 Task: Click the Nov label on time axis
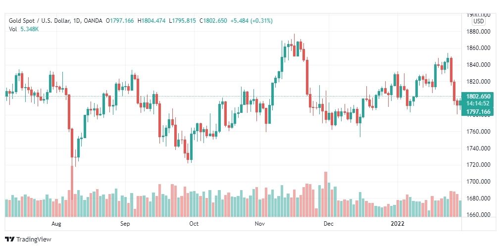coord(260,224)
